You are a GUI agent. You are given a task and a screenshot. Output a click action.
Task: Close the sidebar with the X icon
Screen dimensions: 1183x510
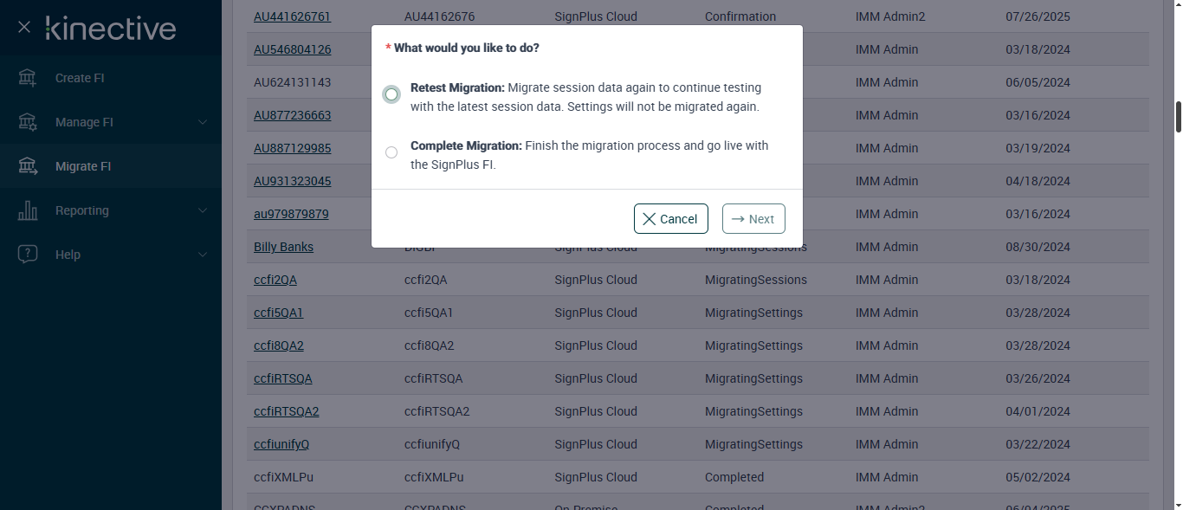24,28
